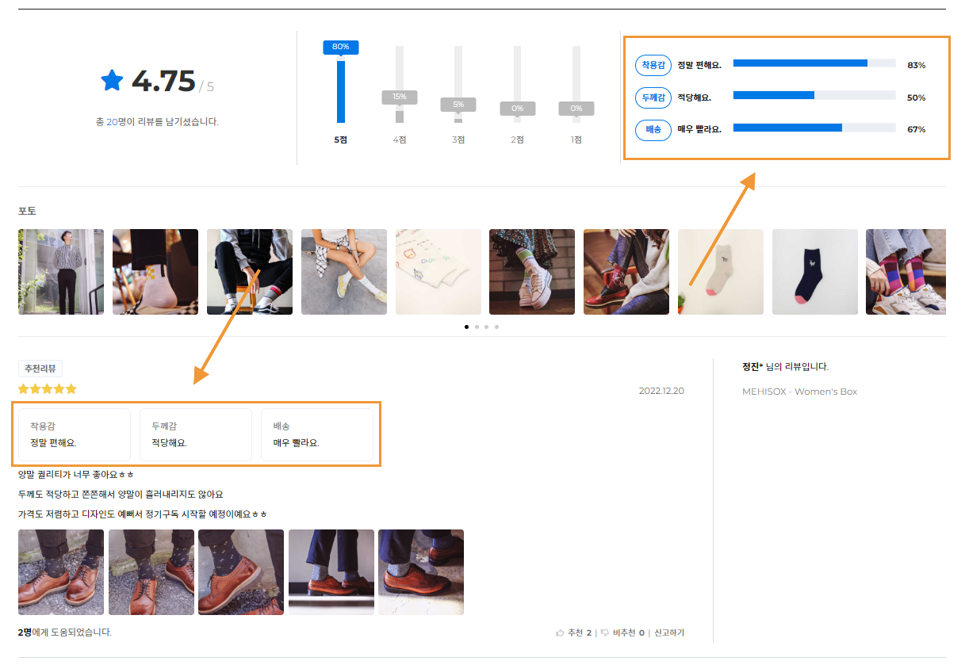Click the 착용감 83% progress bar
965x665 pixels.
(x=814, y=63)
